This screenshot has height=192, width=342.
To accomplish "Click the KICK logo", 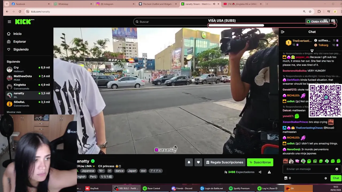I will coord(25,22).
